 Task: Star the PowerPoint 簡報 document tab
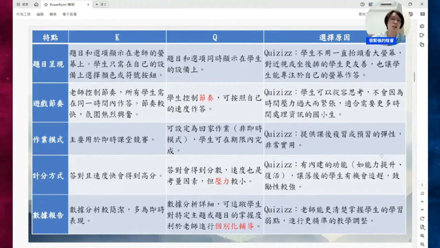(46, 4)
